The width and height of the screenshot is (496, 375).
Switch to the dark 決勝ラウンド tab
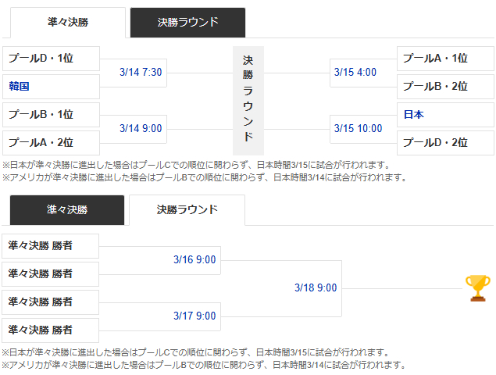click(187, 23)
